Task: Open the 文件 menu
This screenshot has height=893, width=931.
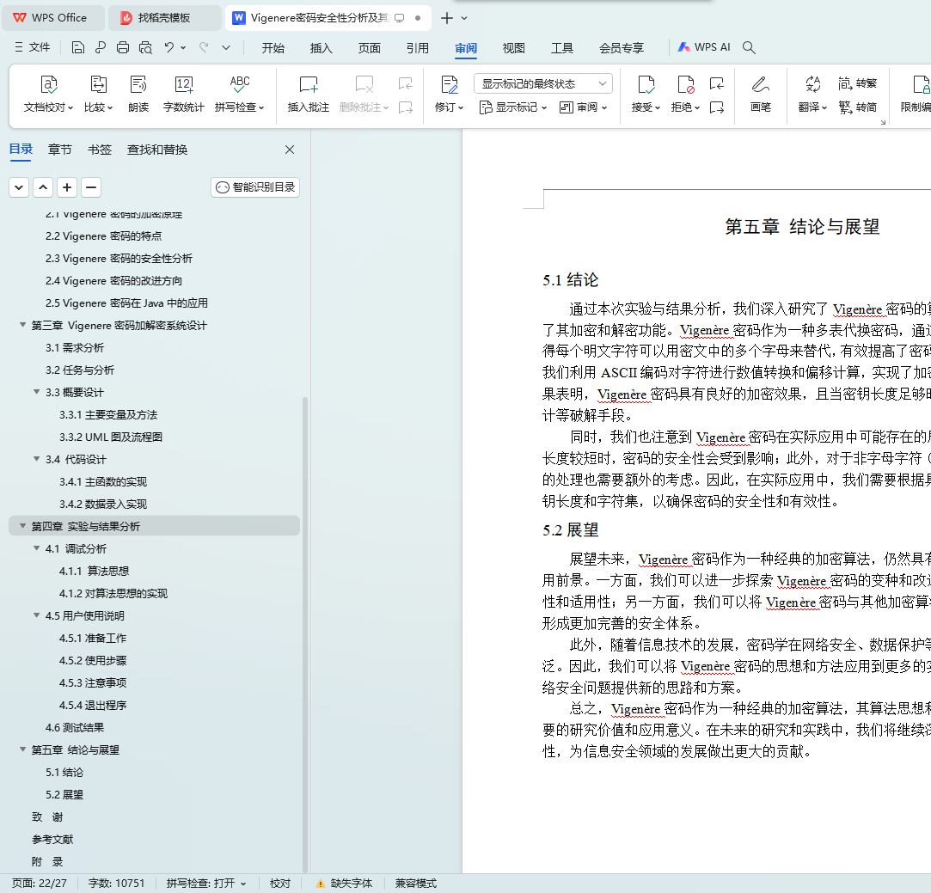Action: 33,47
